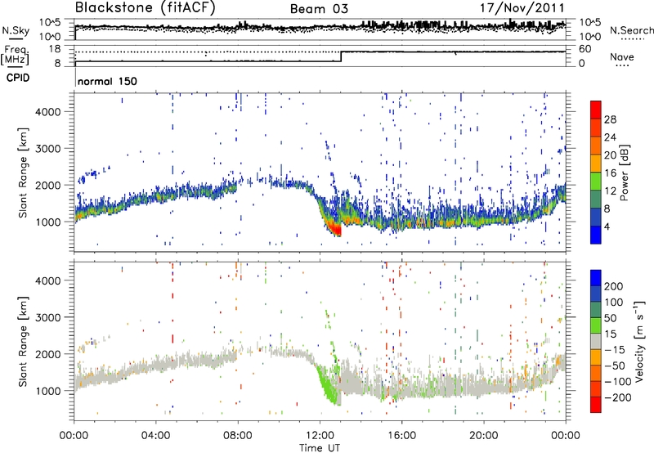Click the '4000' tick on the power plot

[x=47, y=112]
